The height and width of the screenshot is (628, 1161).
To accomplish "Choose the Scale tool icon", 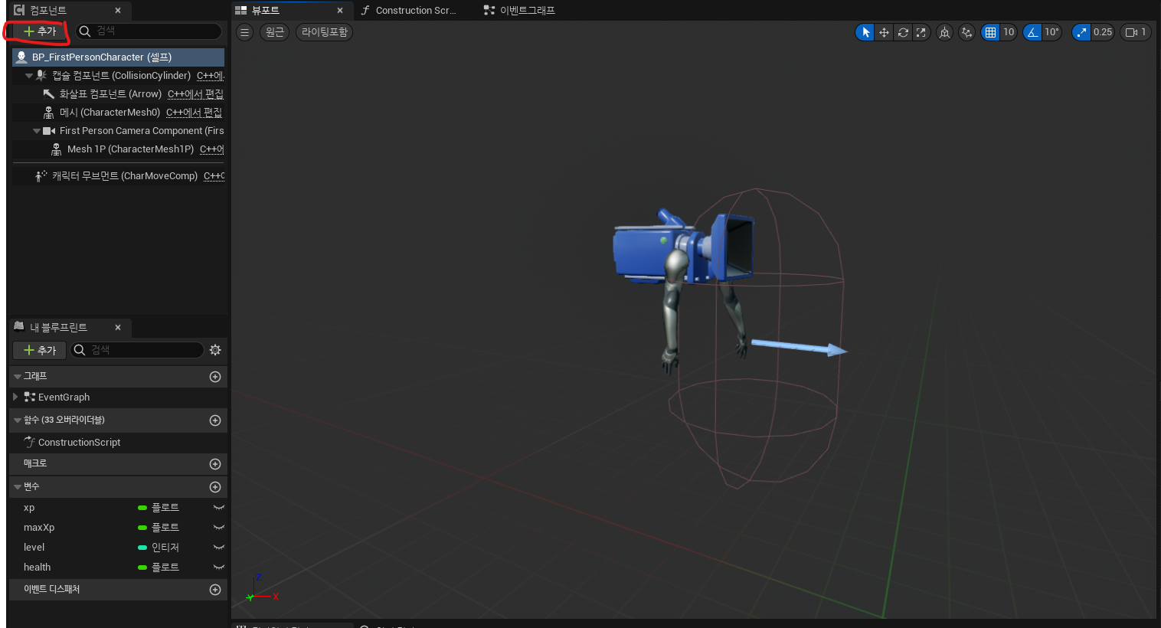I will [x=921, y=32].
